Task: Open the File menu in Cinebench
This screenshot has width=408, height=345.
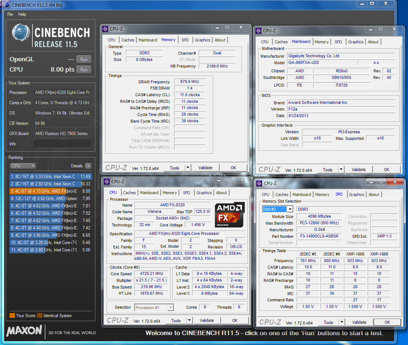Action: [x=10, y=14]
